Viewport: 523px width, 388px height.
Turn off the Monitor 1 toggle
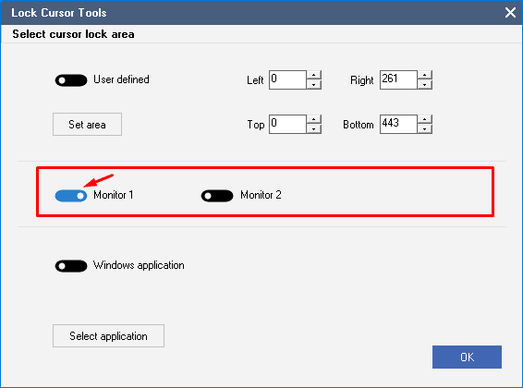(71, 196)
